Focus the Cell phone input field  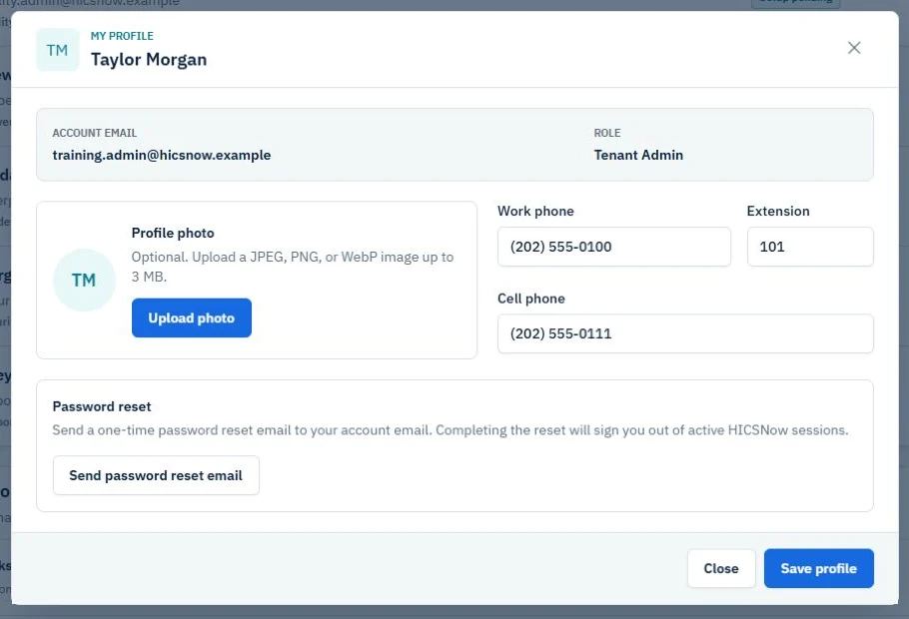click(x=685, y=333)
